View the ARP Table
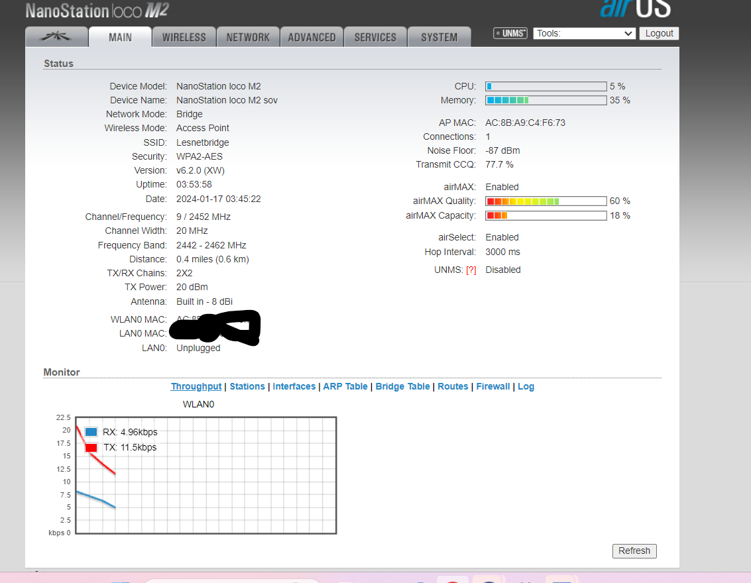Image resolution: width=751 pixels, height=583 pixels. [345, 386]
